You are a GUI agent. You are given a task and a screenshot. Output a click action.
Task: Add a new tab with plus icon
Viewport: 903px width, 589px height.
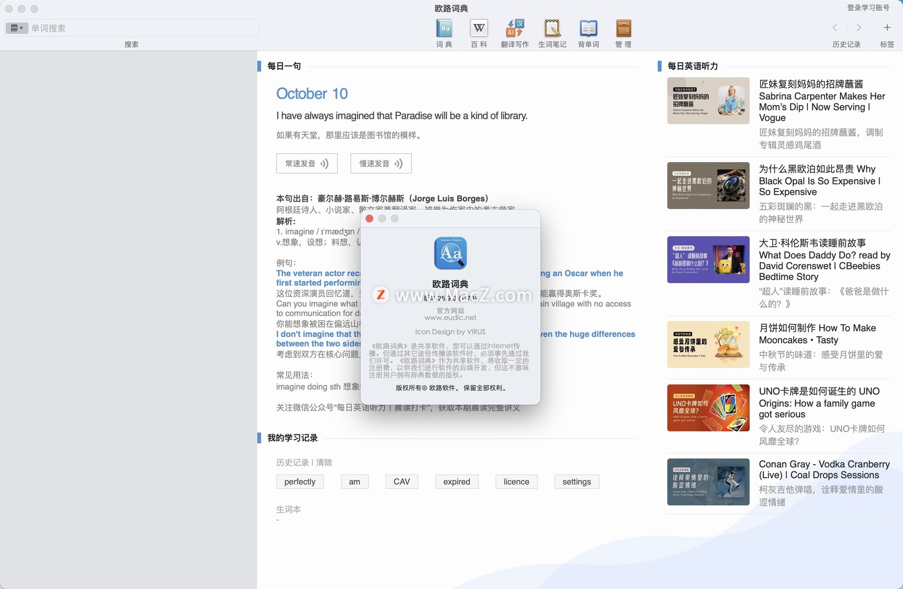(887, 28)
